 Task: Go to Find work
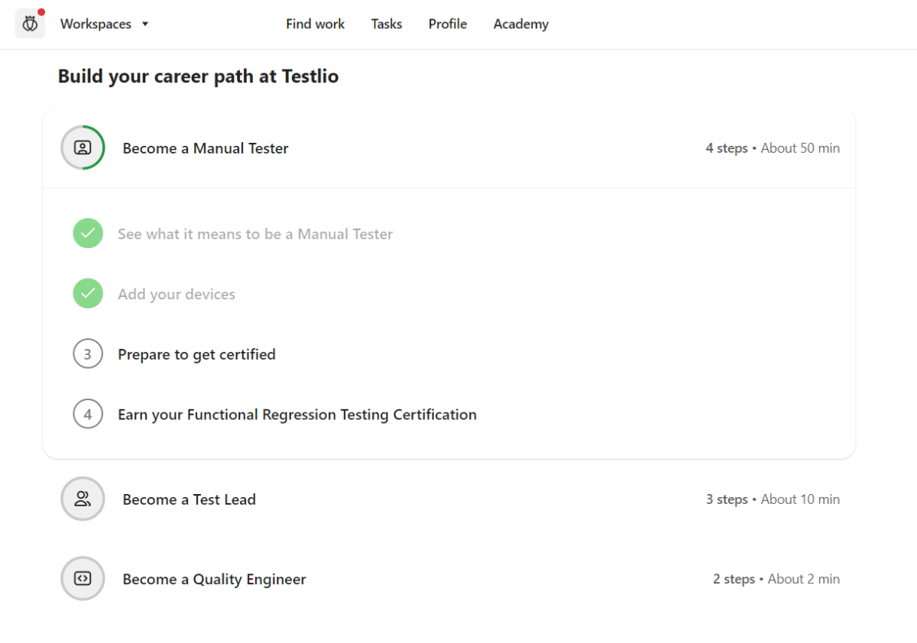(x=315, y=24)
